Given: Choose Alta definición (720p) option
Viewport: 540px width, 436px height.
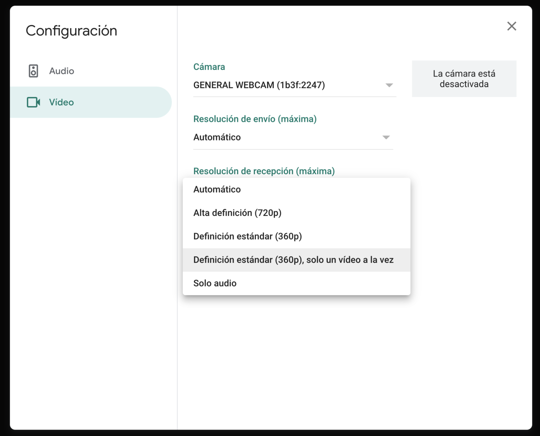Looking at the screenshot, I should coord(296,213).
